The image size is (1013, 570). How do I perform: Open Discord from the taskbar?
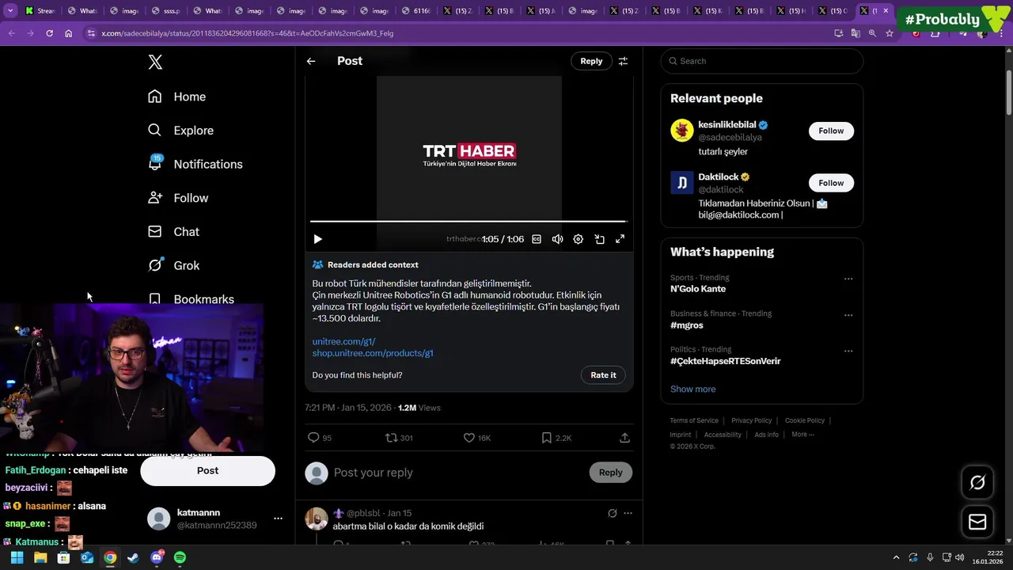[x=157, y=557]
